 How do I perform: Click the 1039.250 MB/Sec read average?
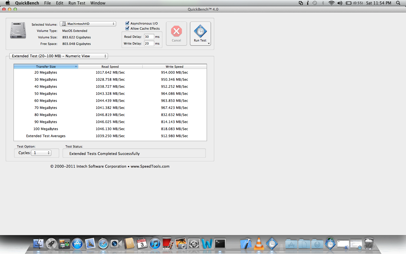[x=110, y=136]
